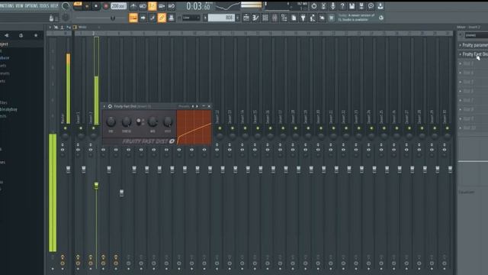The height and width of the screenshot is (275, 488).
Task: Click the 0:03:60 time display
Action: click(x=198, y=6)
